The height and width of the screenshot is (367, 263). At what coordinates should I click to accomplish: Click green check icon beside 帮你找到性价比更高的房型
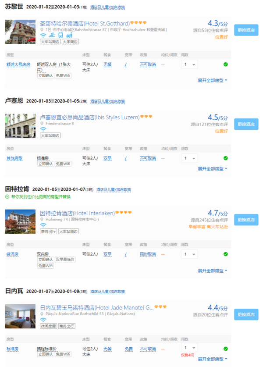7,196
